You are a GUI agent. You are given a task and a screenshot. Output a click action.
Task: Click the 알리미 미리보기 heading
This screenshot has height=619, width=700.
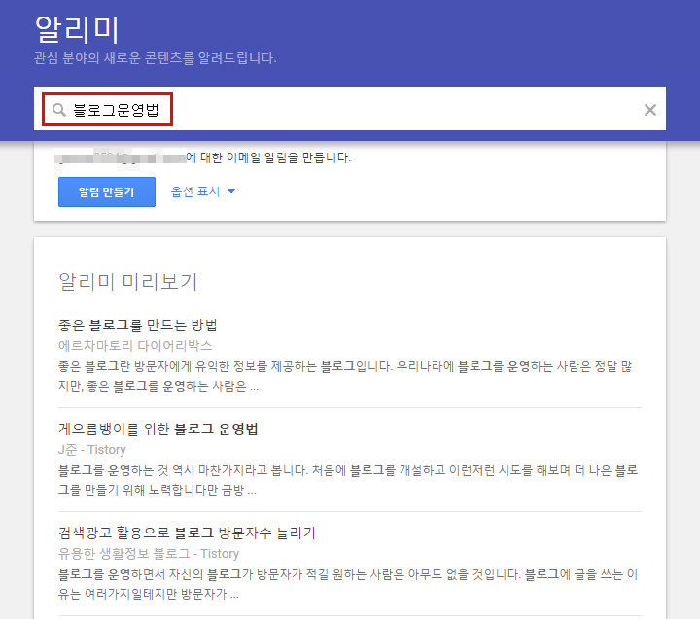tap(128, 282)
